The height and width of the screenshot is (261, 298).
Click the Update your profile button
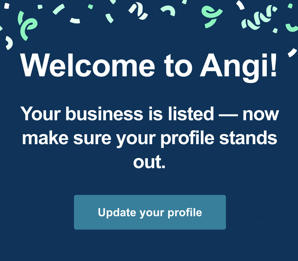coord(150,212)
